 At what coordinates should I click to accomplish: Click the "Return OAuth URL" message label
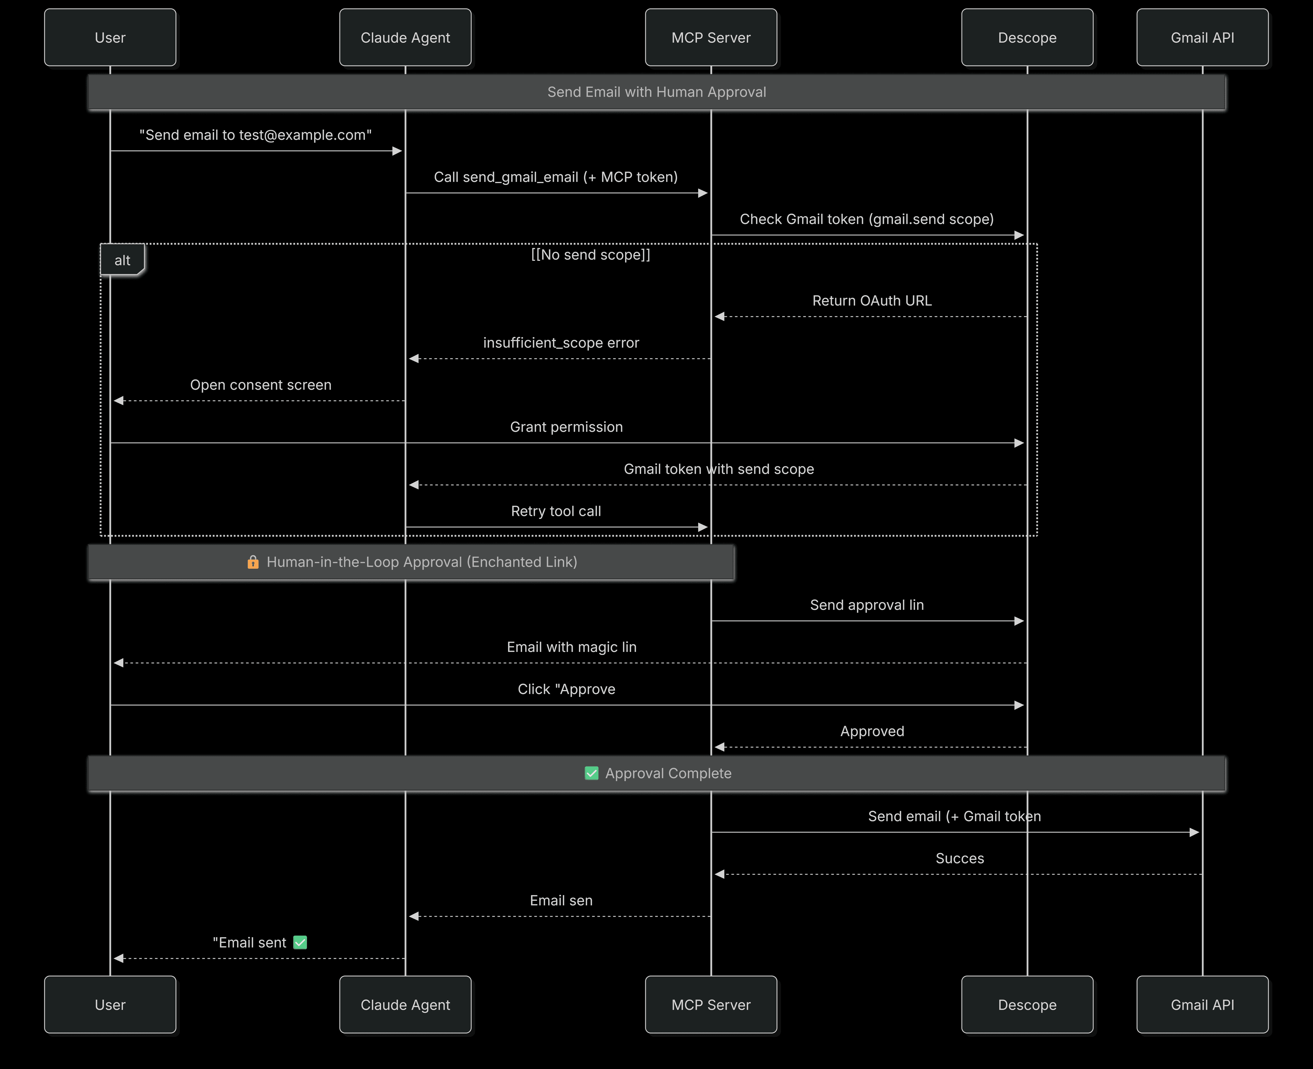[x=872, y=300]
